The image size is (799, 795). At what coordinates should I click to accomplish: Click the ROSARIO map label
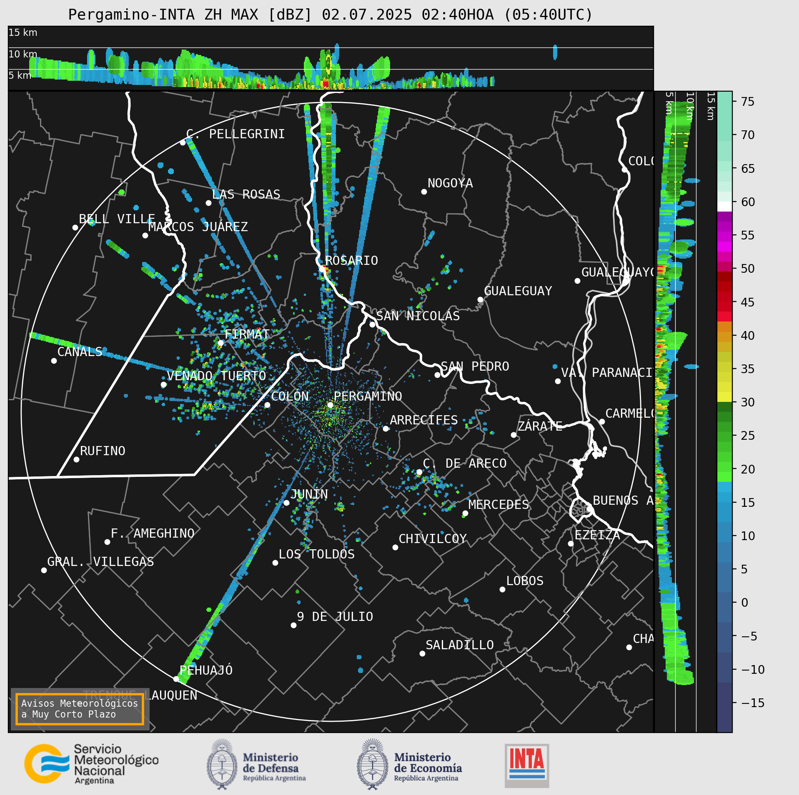click(351, 260)
